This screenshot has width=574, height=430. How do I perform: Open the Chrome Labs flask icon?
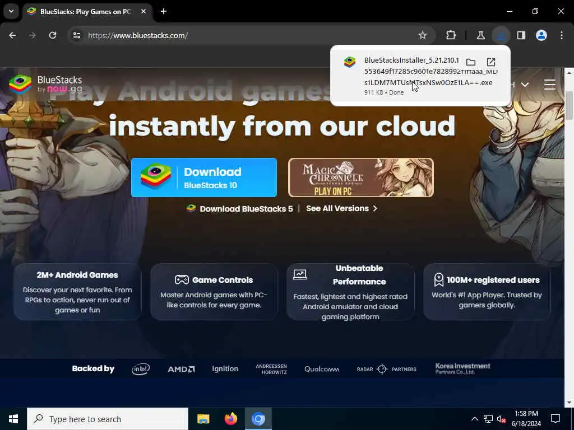480,35
